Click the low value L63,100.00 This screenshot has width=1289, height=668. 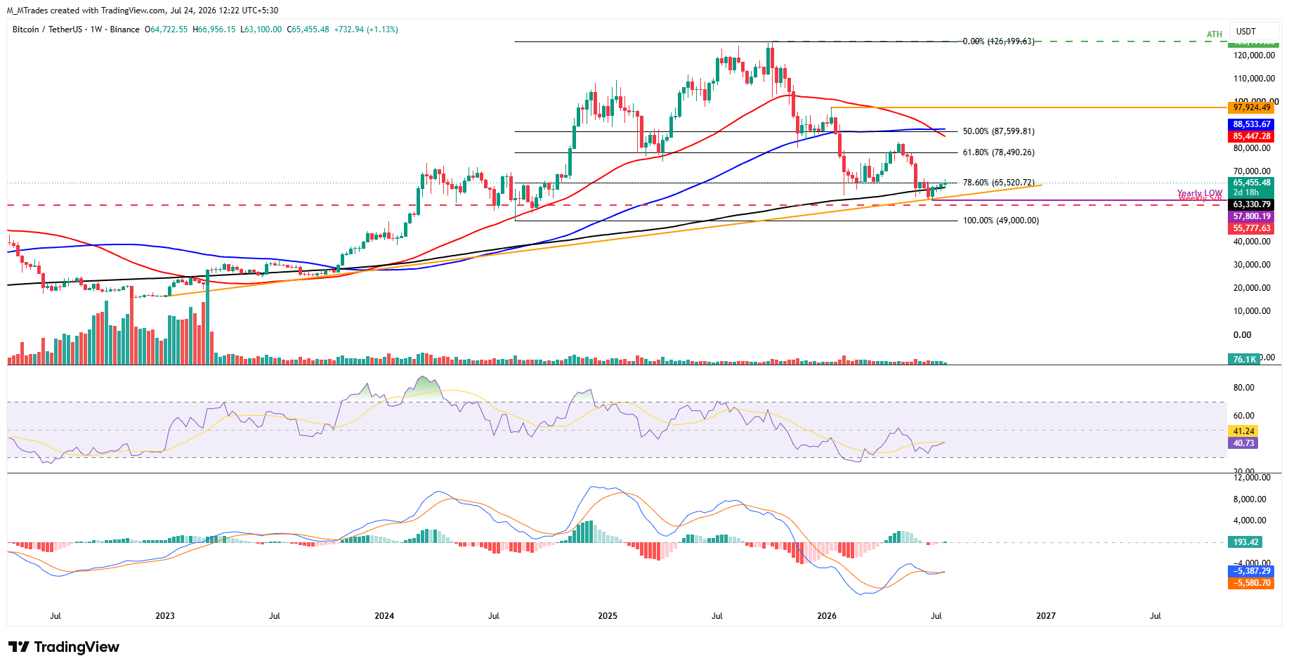[x=261, y=30]
